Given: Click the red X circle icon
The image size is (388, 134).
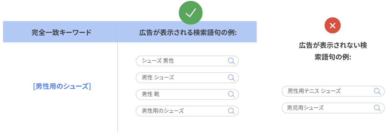Looking at the screenshot, I should coord(333,25).
